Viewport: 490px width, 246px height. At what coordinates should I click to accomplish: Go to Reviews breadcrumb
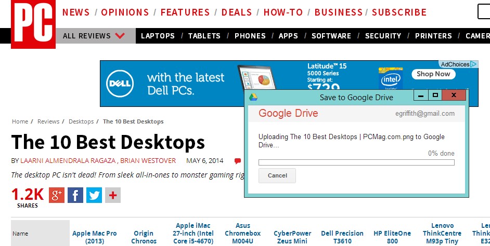[48, 121]
